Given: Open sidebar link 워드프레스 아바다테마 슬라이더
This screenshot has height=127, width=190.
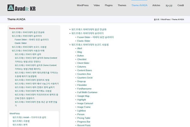Looking at the screenshot, I should point(27,36).
